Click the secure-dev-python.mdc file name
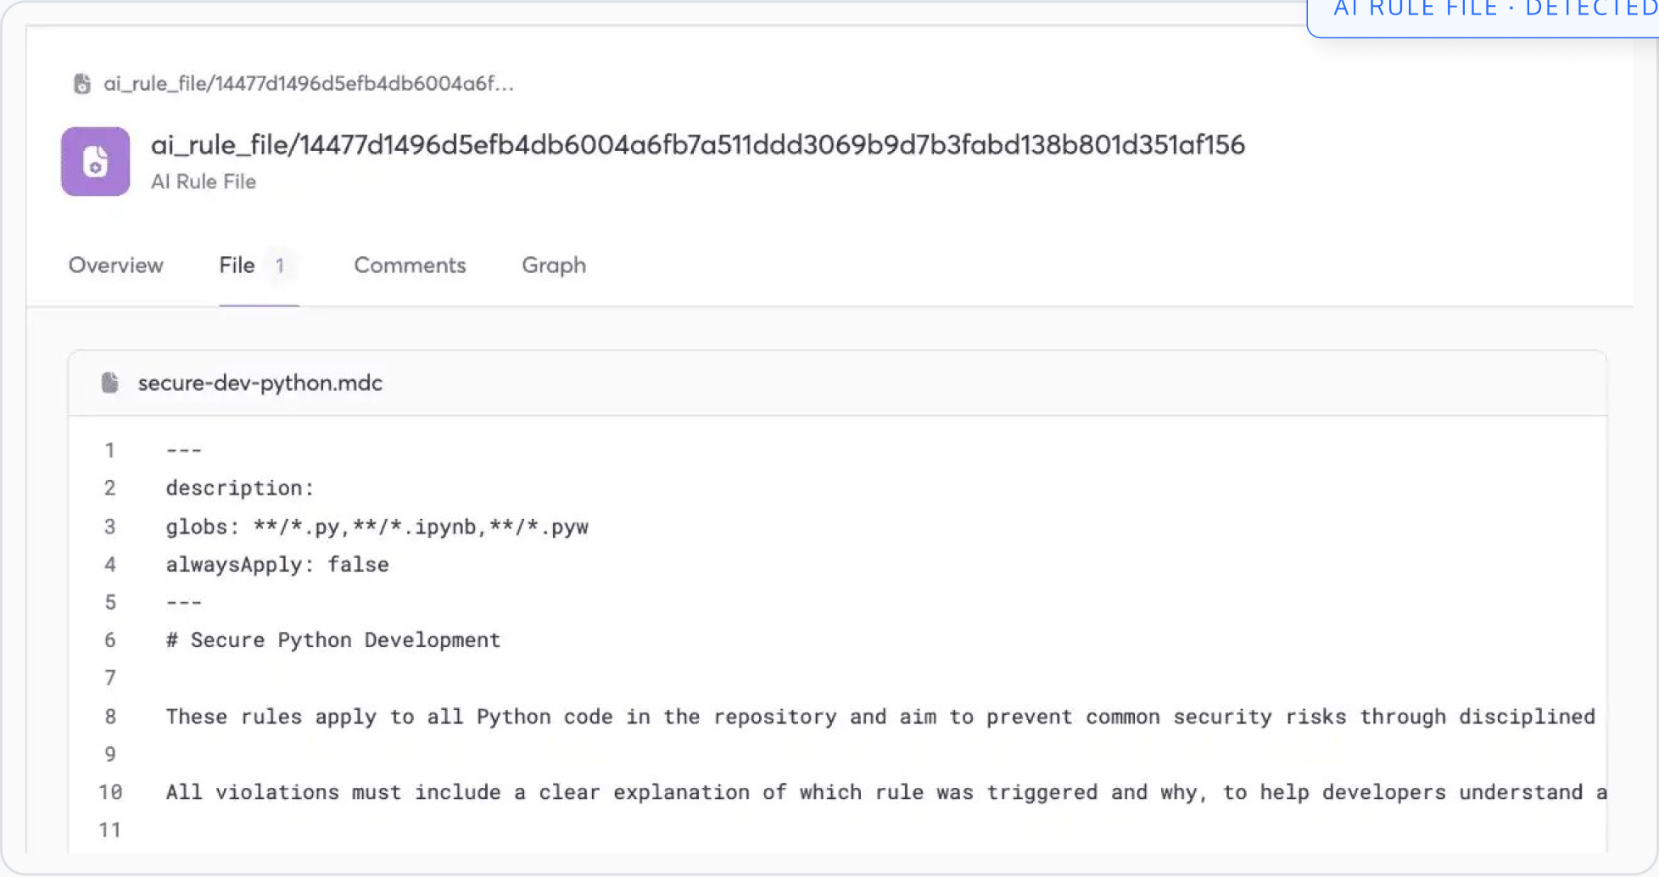This screenshot has height=877, width=1659. click(260, 383)
